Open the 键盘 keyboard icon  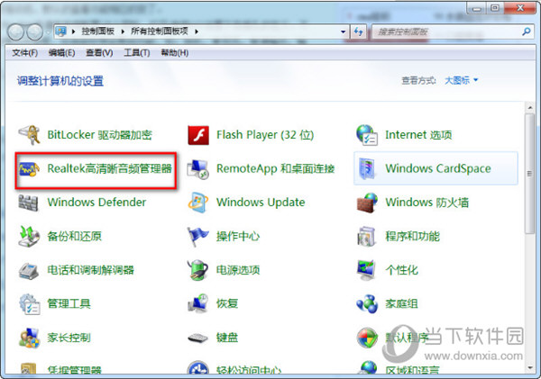pos(197,338)
